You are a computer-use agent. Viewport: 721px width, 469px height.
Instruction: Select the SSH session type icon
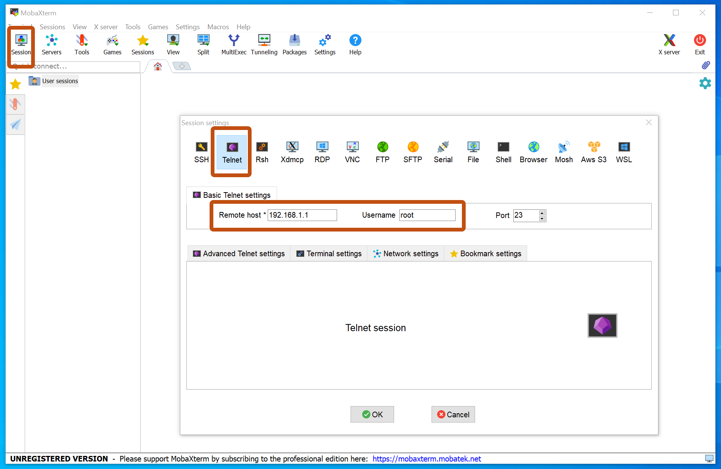point(201,152)
